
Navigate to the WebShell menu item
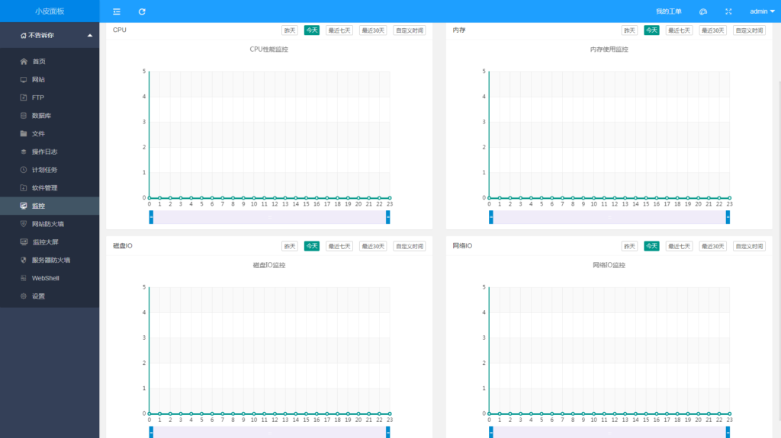tap(50, 278)
